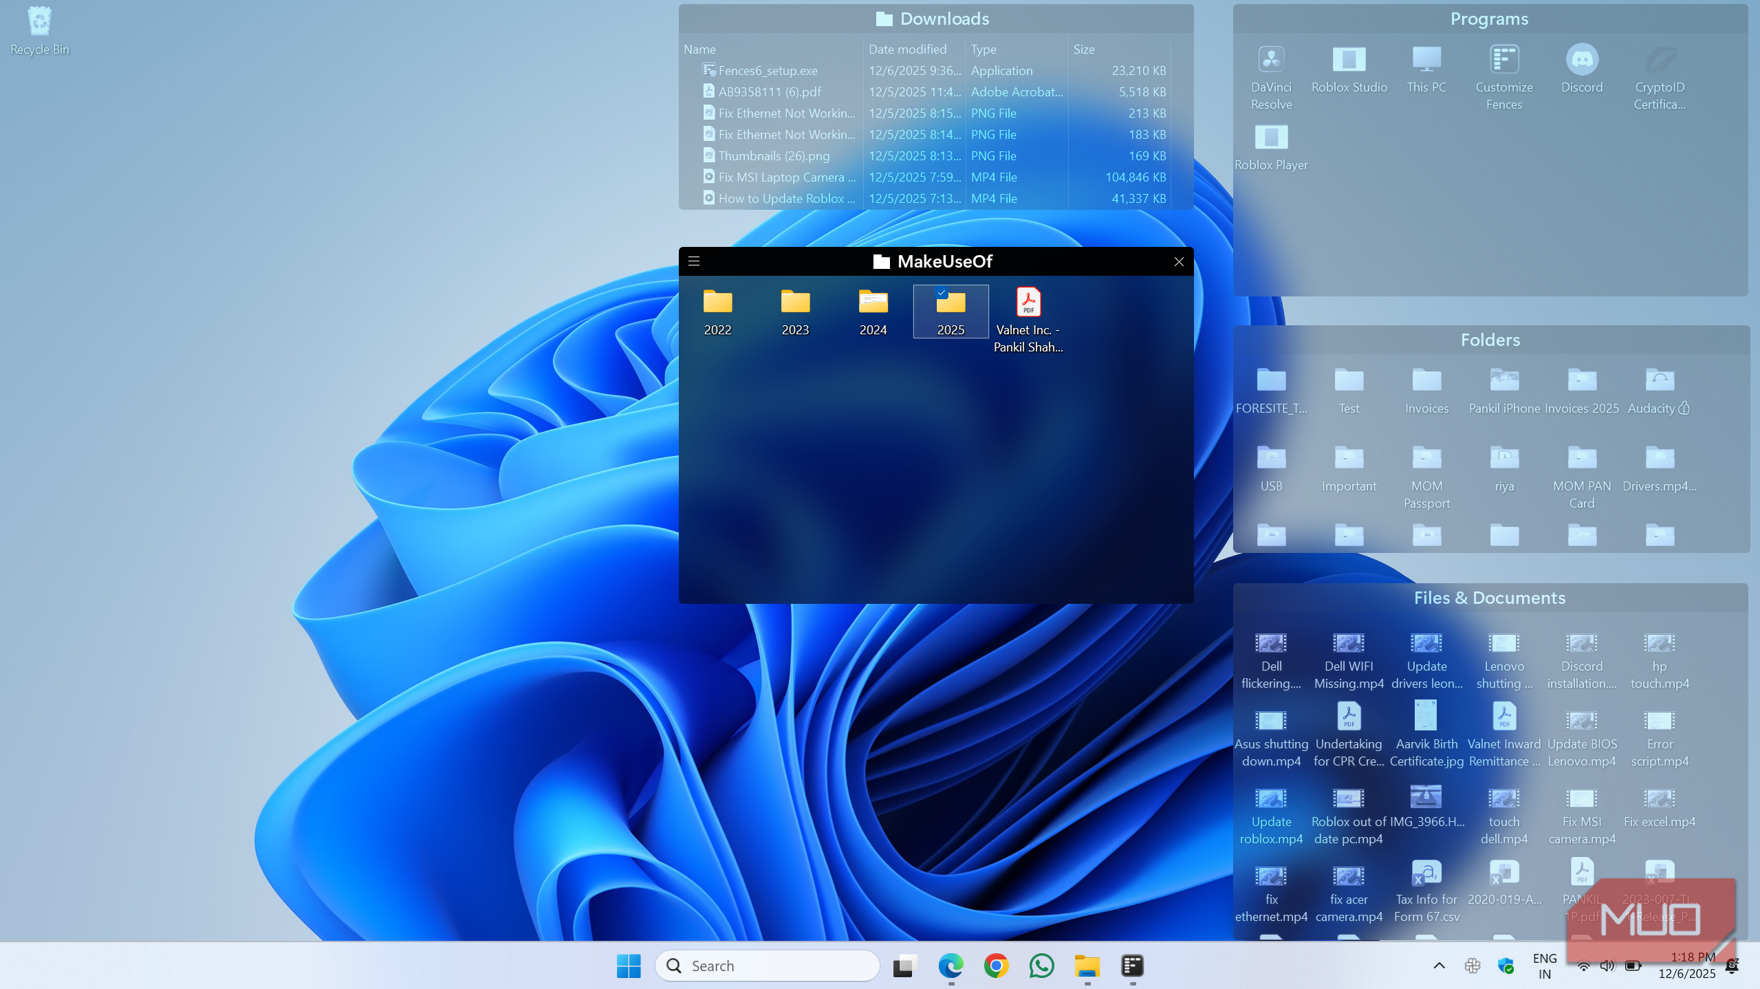1760x989 pixels.
Task: Sort Downloads by Size column
Action: click(1119, 50)
